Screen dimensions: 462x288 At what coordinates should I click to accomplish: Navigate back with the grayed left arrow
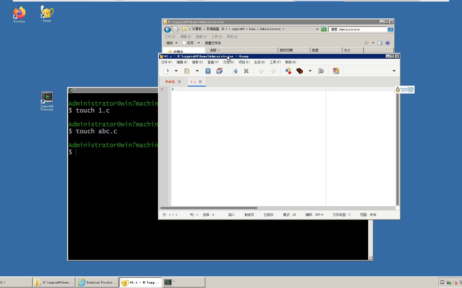[261, 71]
